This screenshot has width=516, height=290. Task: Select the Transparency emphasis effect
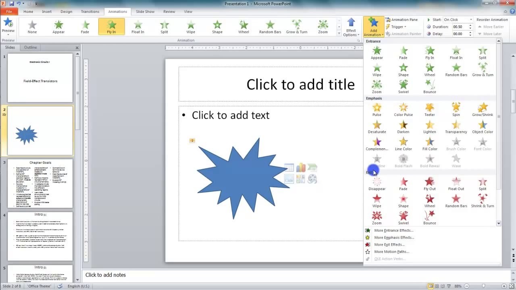tap(456, 126)
